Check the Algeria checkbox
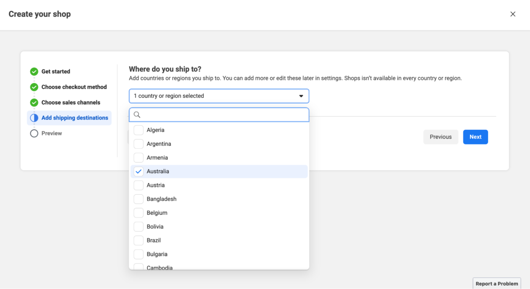The height and width of the screenshot is (289, 530). pos(138,130)
